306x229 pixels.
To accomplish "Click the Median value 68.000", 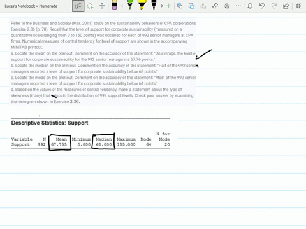I will point(104,144).
